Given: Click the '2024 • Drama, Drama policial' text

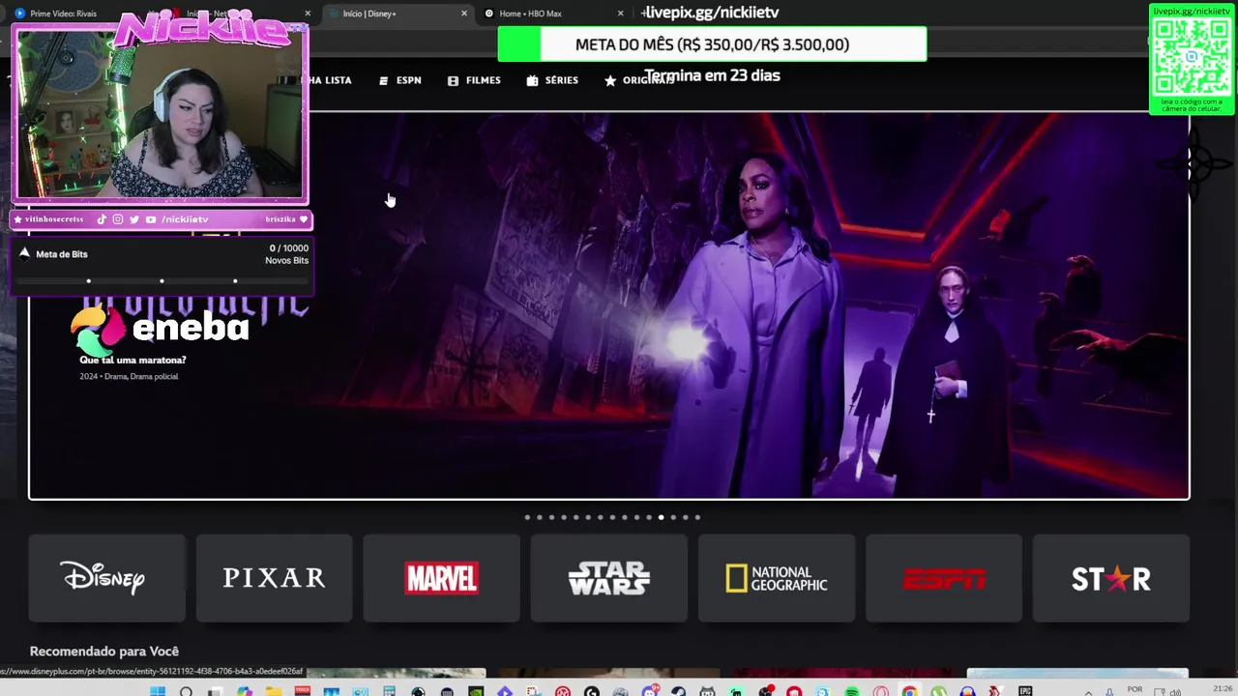Looking at the screenshot, I should (x=129, y=376).
